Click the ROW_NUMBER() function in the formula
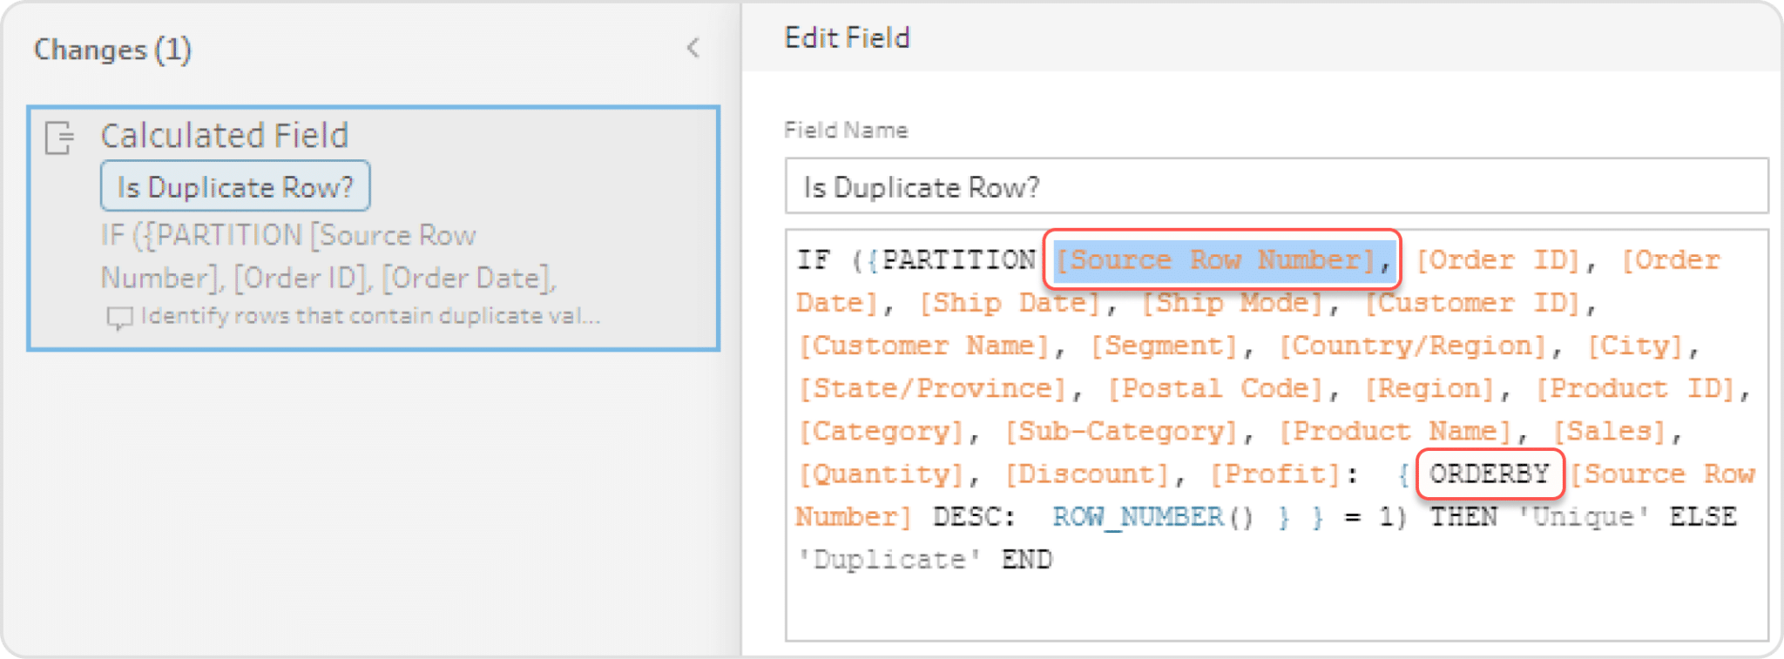The image size is (1784, 659). pyautogui.click(x=1152, y=517)
